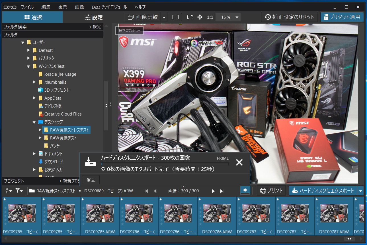Collapse the ユーザー folder
The height and width of the screenshot is (245, 367).
(x=23, y=42)
